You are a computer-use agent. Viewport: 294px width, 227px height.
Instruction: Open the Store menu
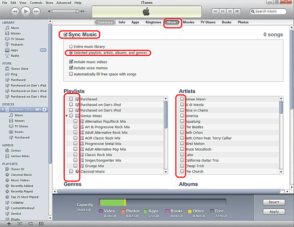tap(49, 3)
